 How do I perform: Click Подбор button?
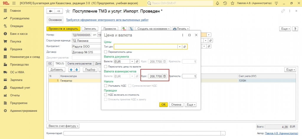click(x=90, y=70)
